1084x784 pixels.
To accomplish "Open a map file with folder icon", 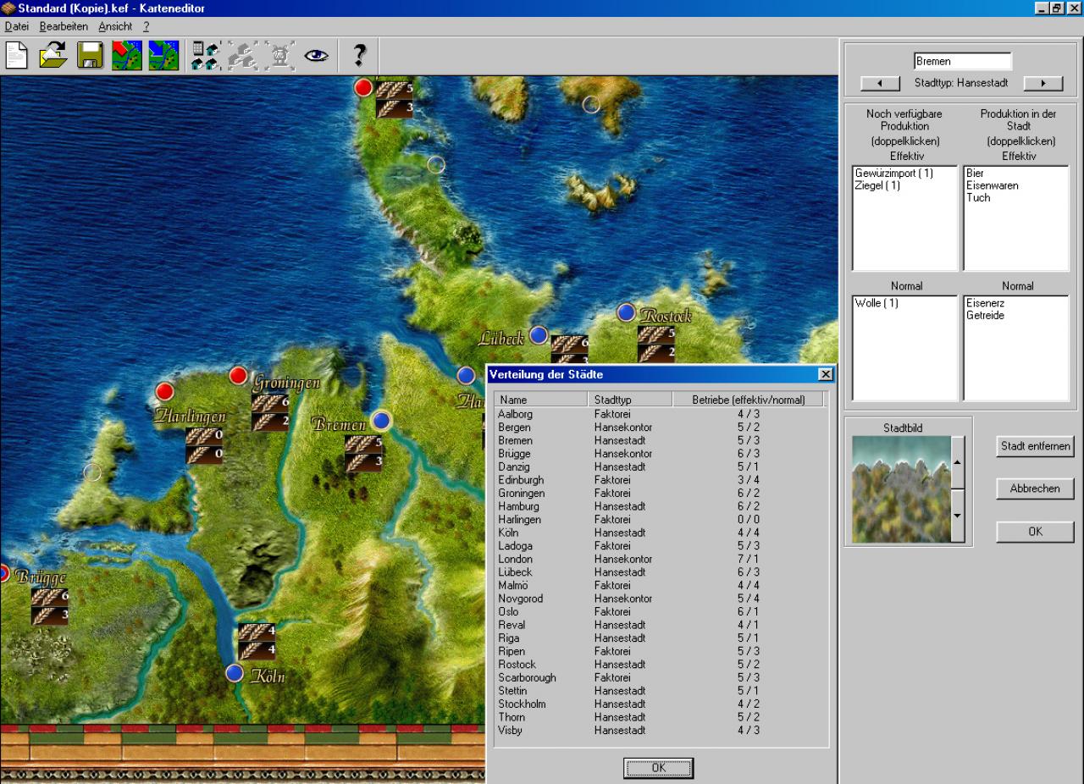I will click(x=53, y=56).
